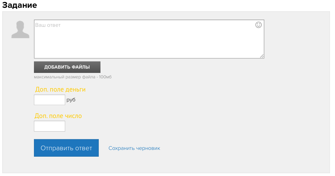Image resolution: width=335 pixels, height=176 pixels.
Task: Click the text area resize handle
Action: [x=262, y=56]
